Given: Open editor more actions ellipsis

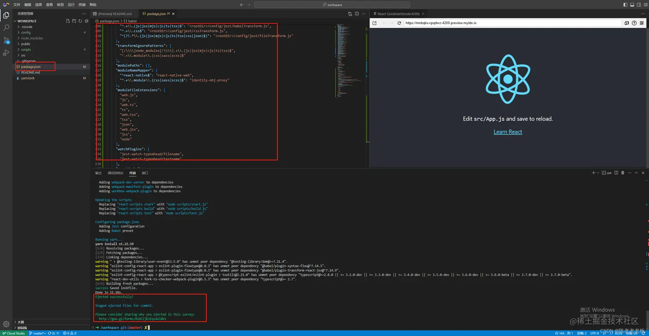Looking at the screenshot, I should tap(363, 14).
